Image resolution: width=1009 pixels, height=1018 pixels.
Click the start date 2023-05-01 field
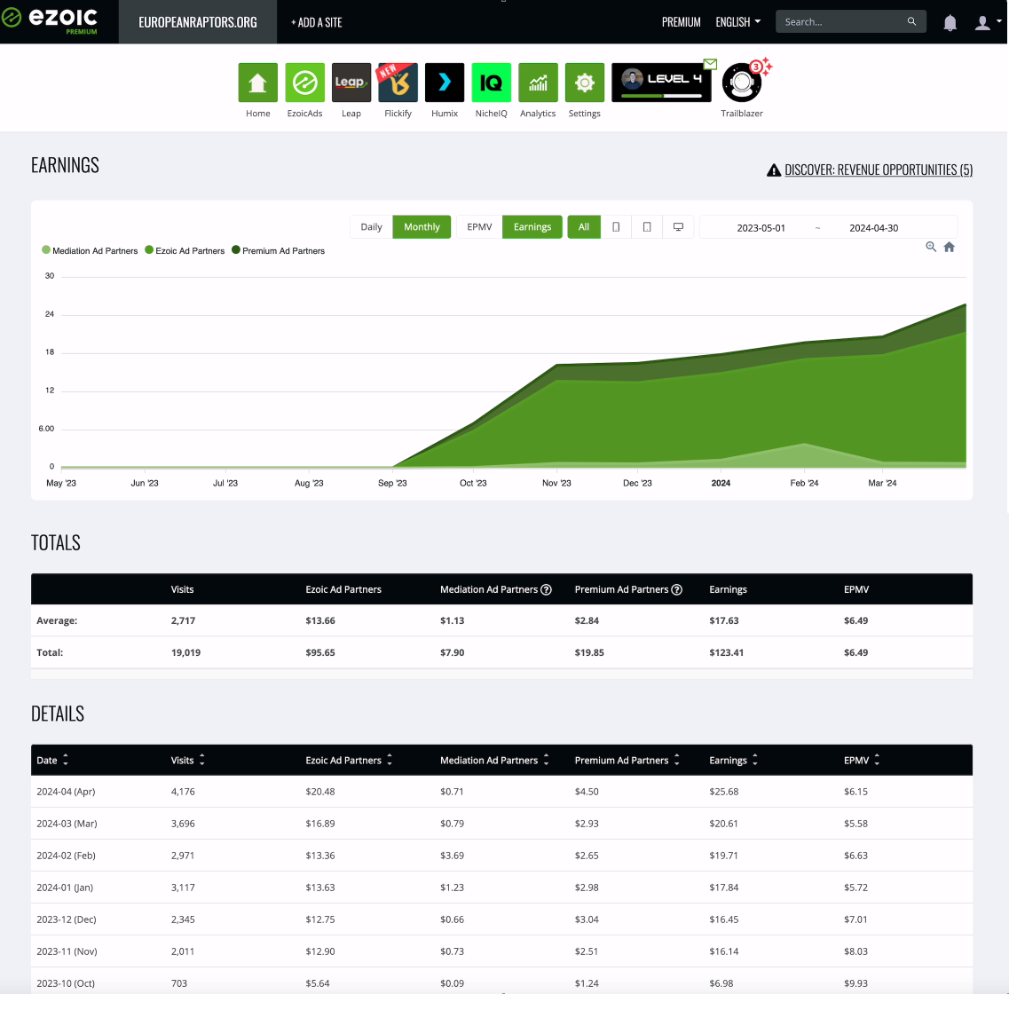coord(761,228)
